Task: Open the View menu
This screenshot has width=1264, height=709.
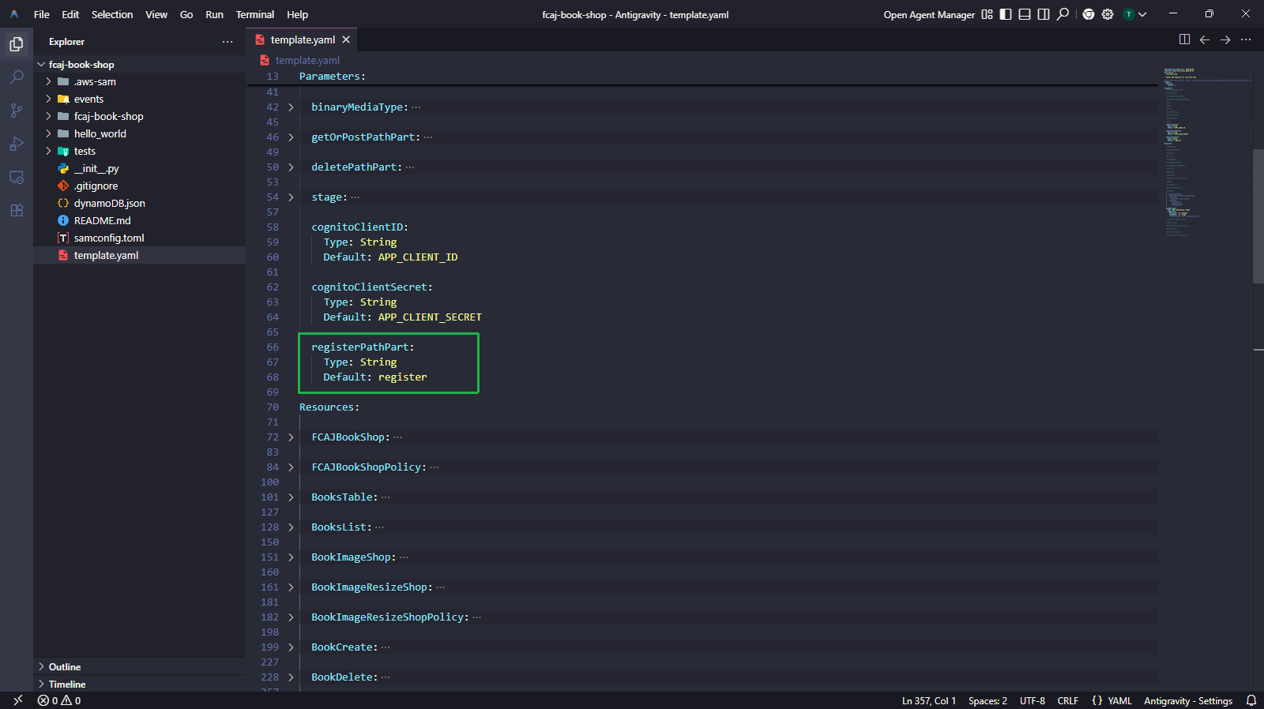Action: point(156,14)
